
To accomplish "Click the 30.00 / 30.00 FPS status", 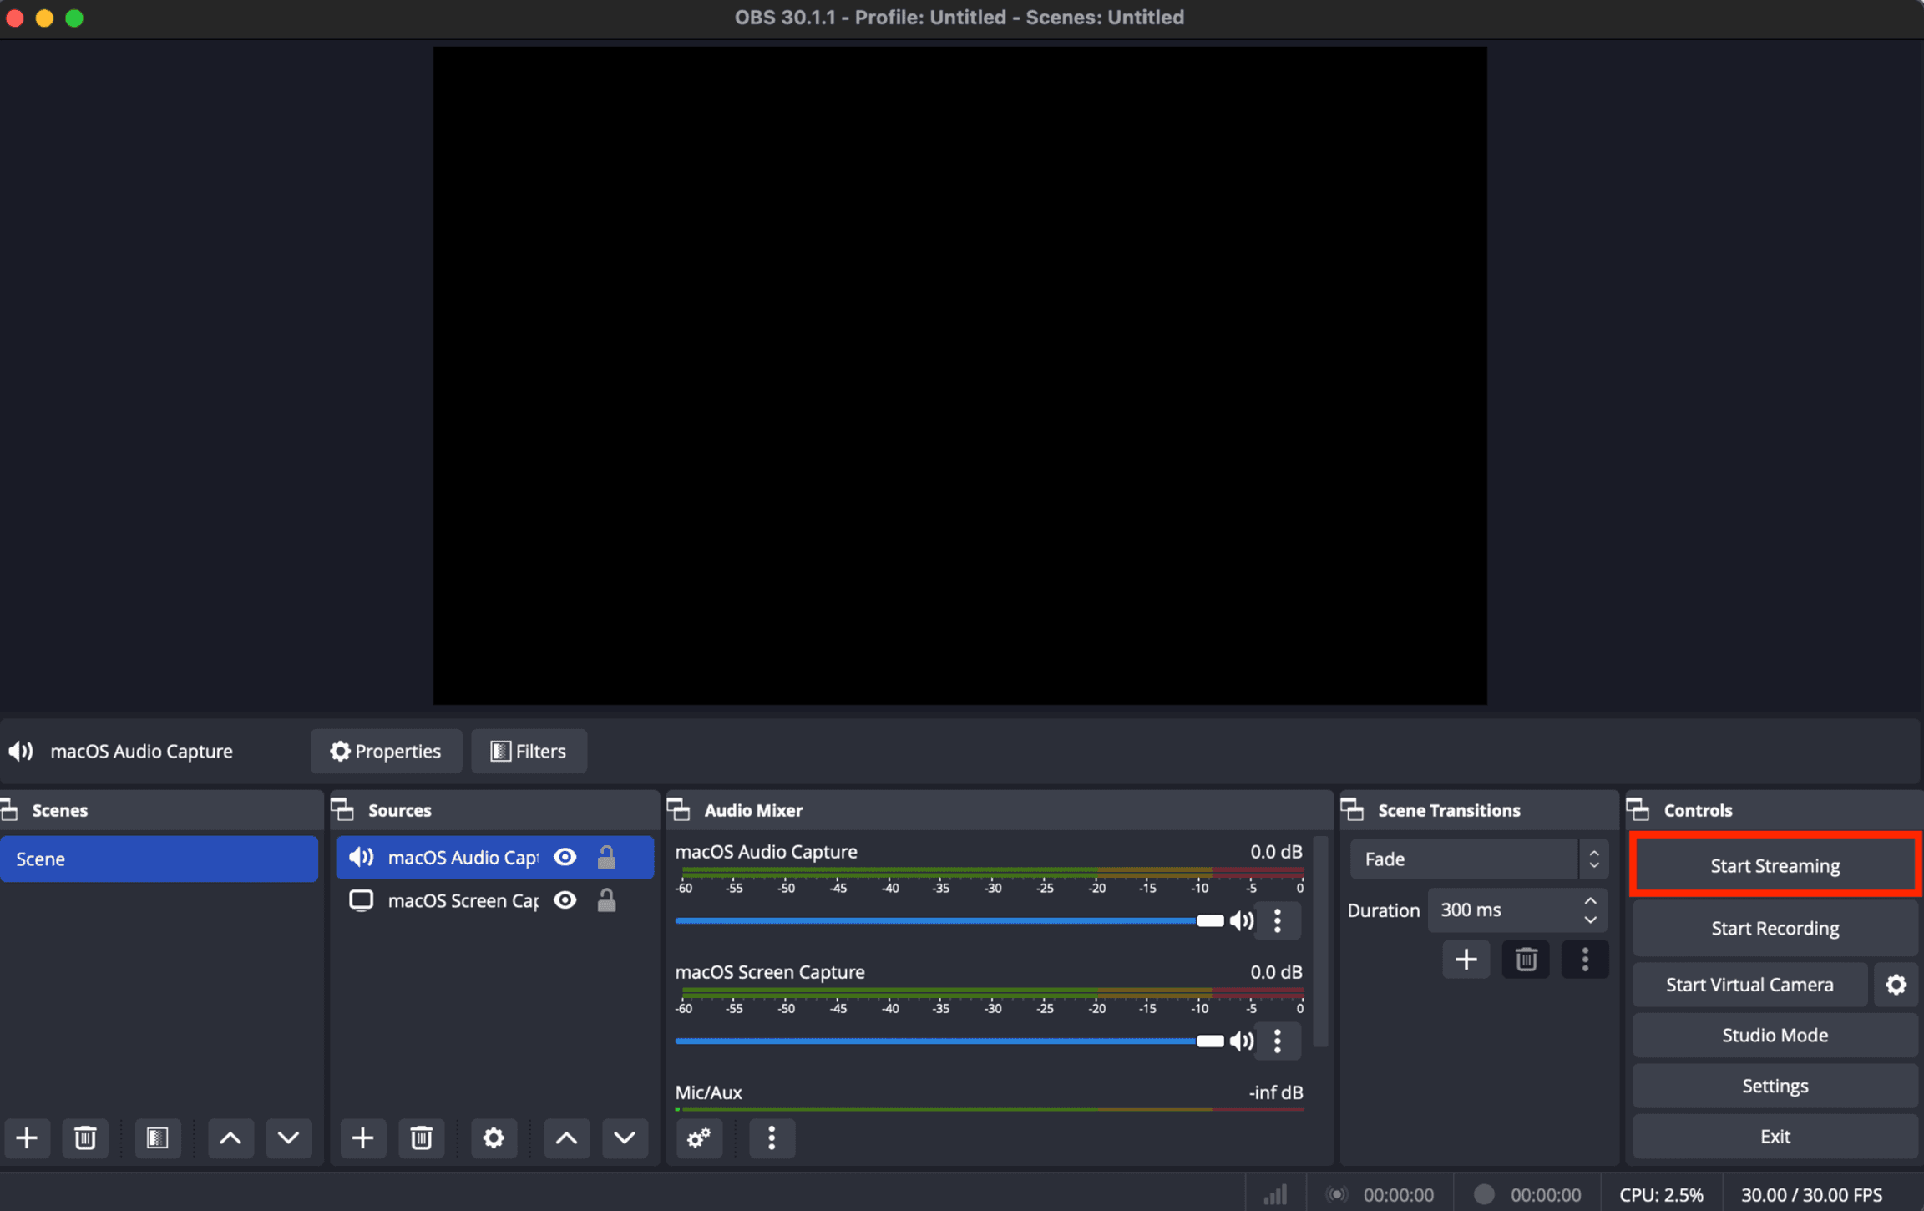I will 1811,1194.
